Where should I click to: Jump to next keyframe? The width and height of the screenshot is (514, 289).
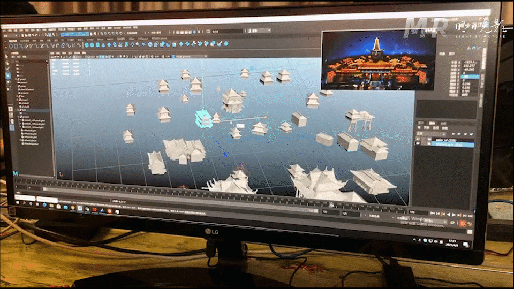[x=459, y=215]
